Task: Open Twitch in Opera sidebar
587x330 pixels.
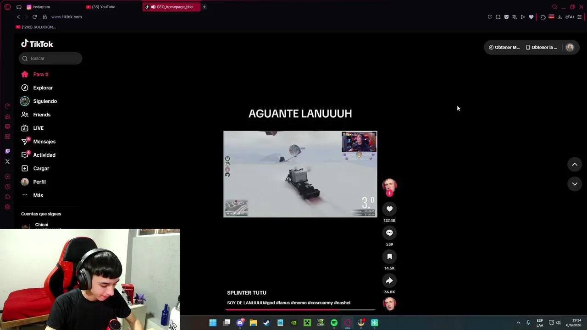Action: tap(7, 151)
